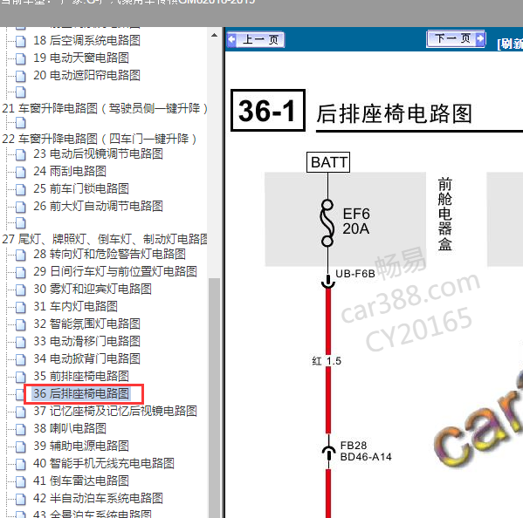Click document icon beside 20 电动遮阳帘电路图
Image resolution: width=523 pixels, height=518 pixels.
click(21, 76)
